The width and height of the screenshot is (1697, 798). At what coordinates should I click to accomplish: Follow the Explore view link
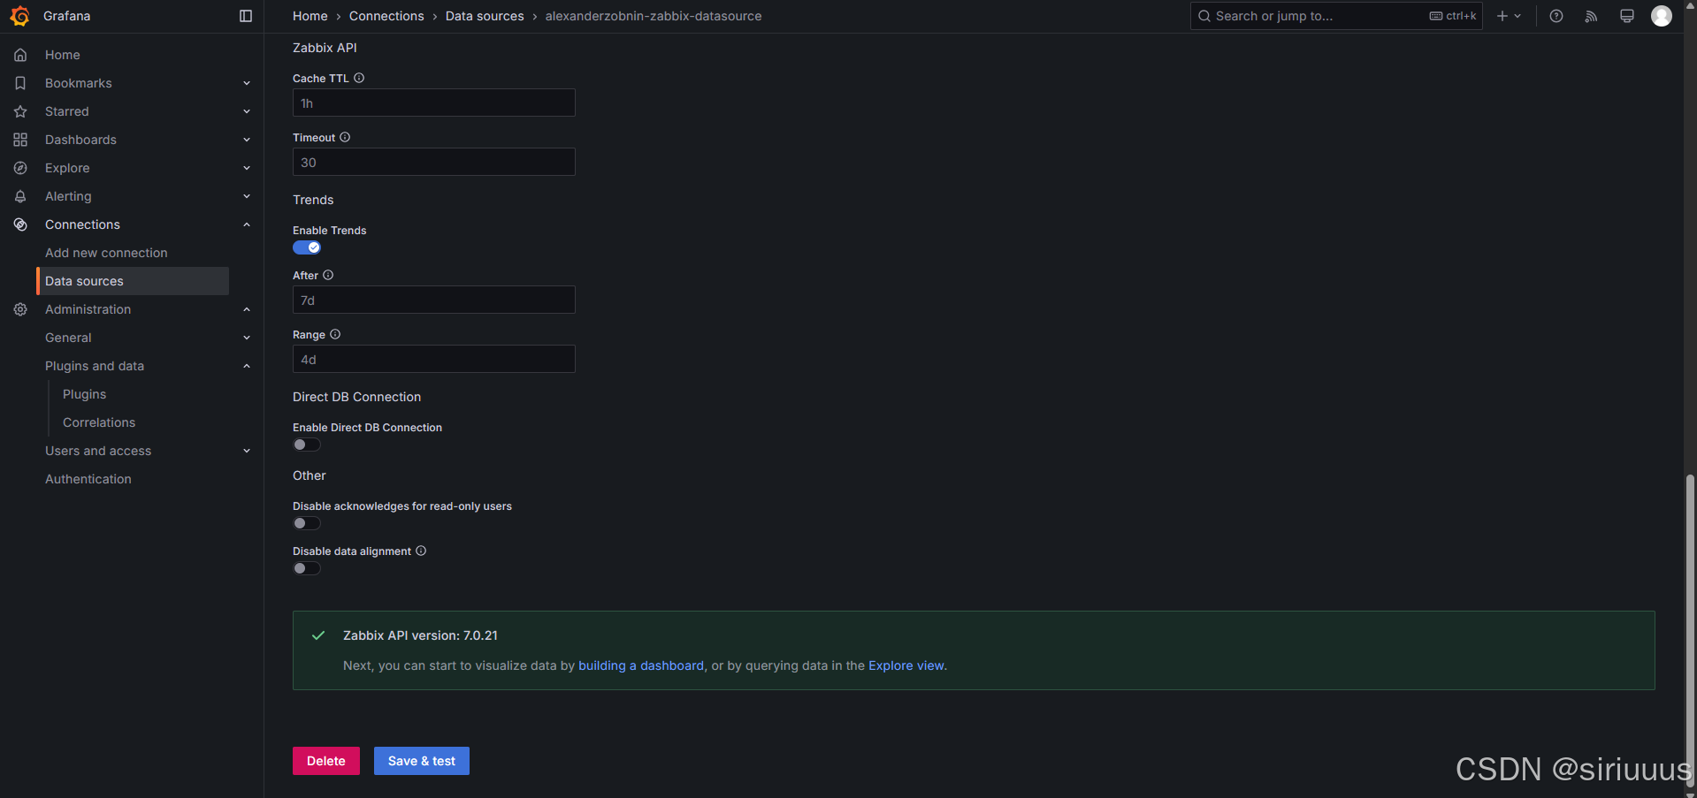906,665
